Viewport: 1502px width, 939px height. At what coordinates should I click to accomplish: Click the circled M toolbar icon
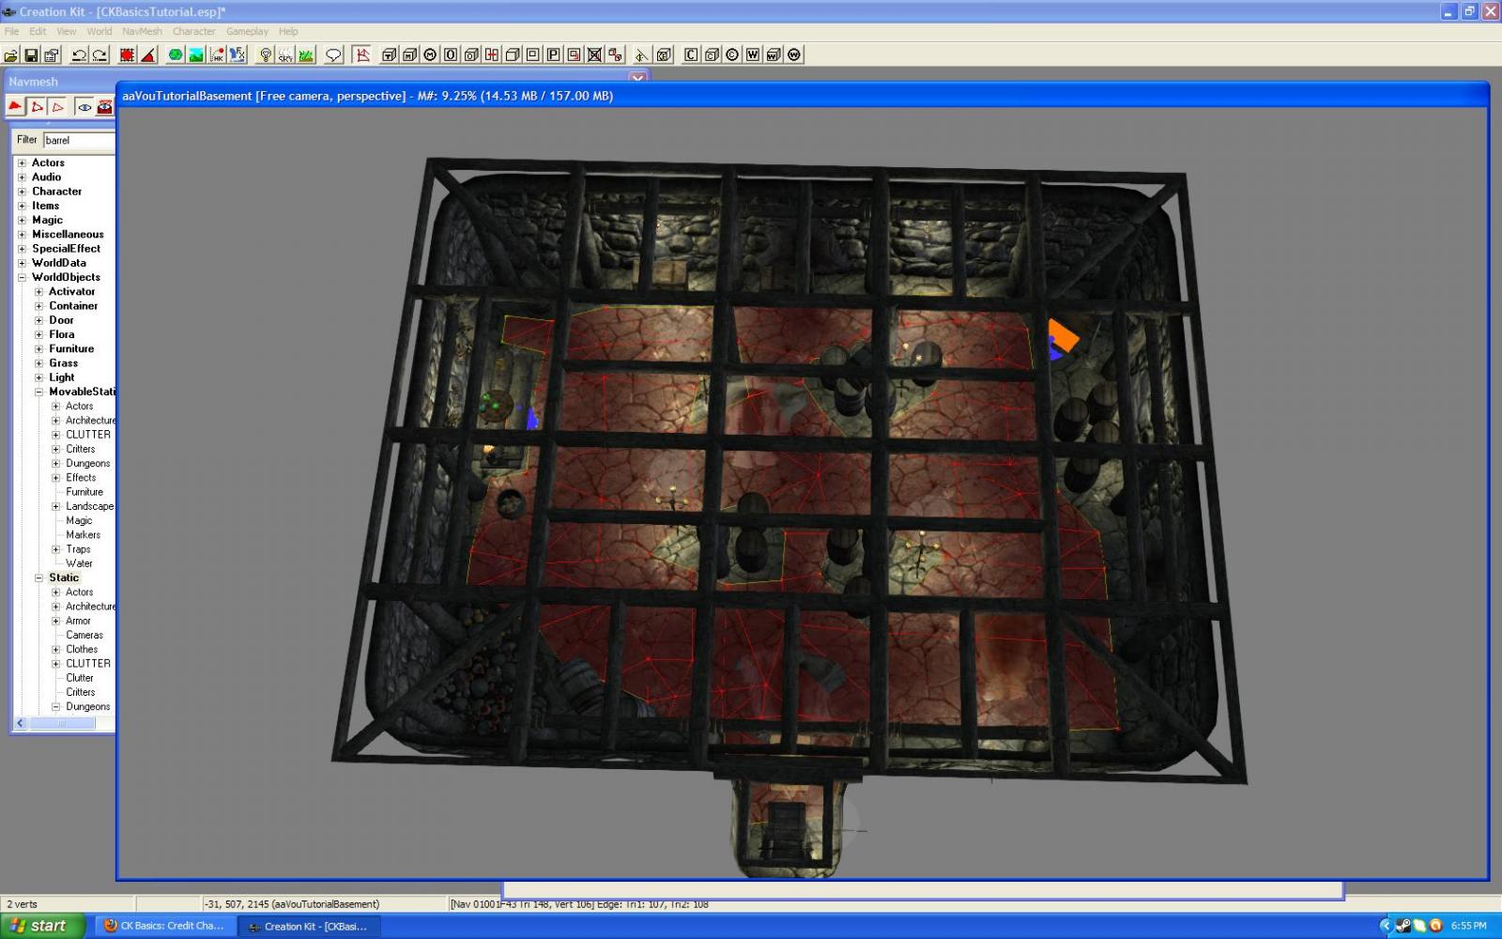point(430,55)
